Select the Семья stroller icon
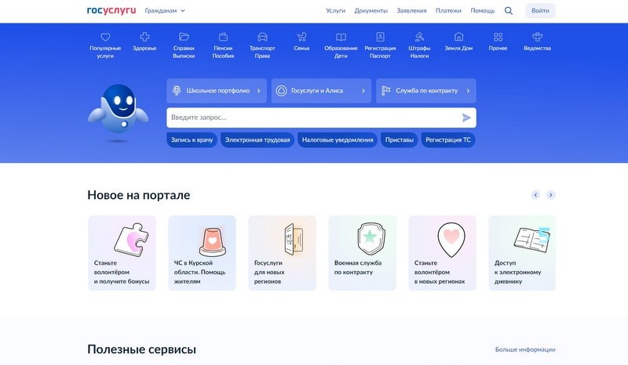Image resolution: width=628 pixels, height=365 pixels. point(301,37)
